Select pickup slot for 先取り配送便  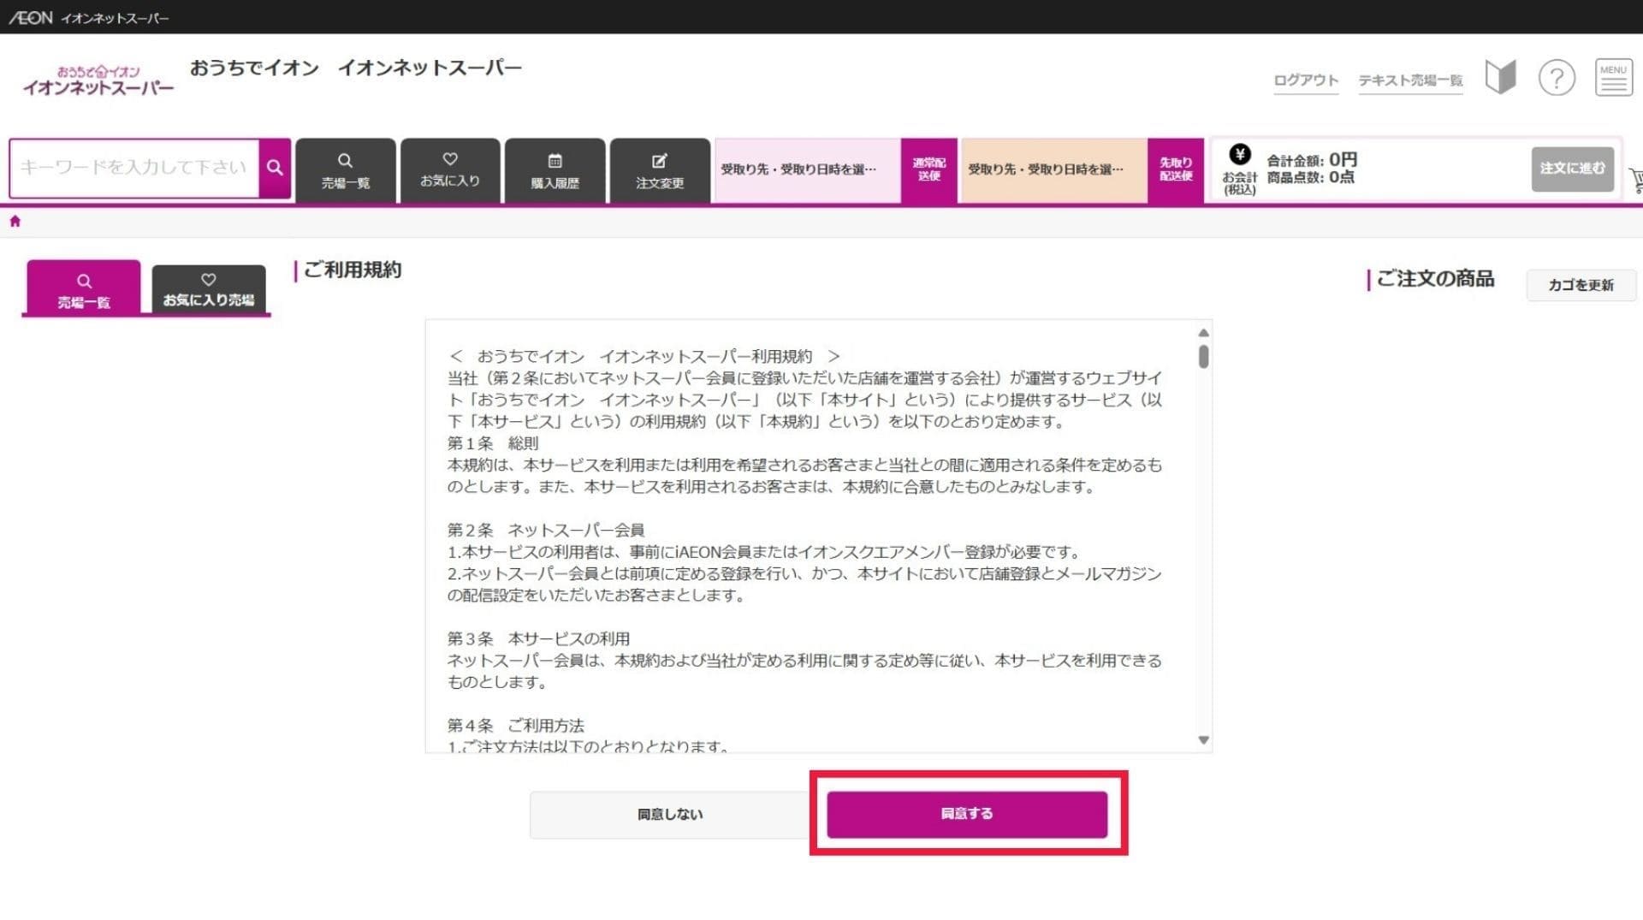click(1054, 169)
